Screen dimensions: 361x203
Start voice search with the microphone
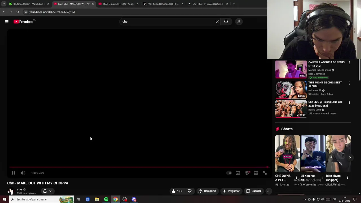[x=239, y=22]
